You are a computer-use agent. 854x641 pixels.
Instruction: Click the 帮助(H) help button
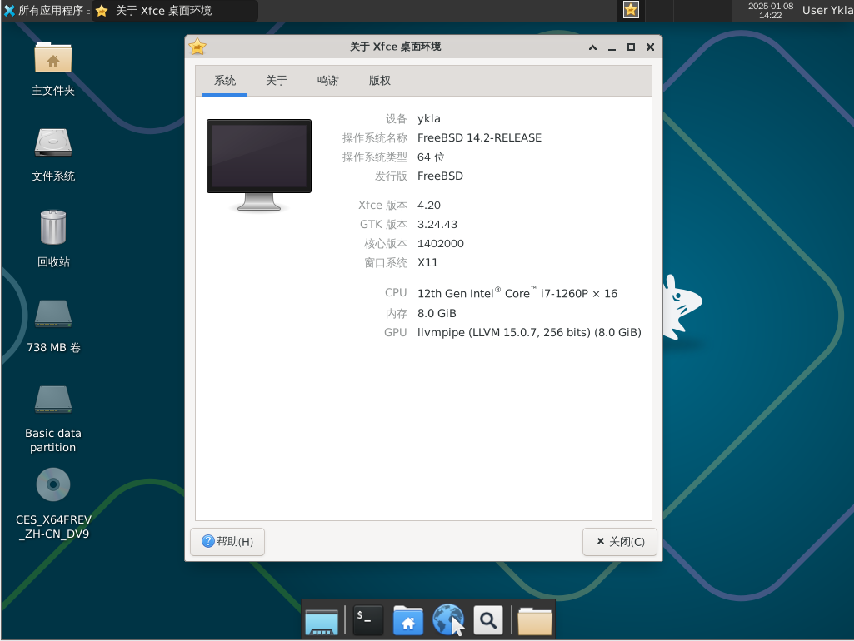point(227,541)
